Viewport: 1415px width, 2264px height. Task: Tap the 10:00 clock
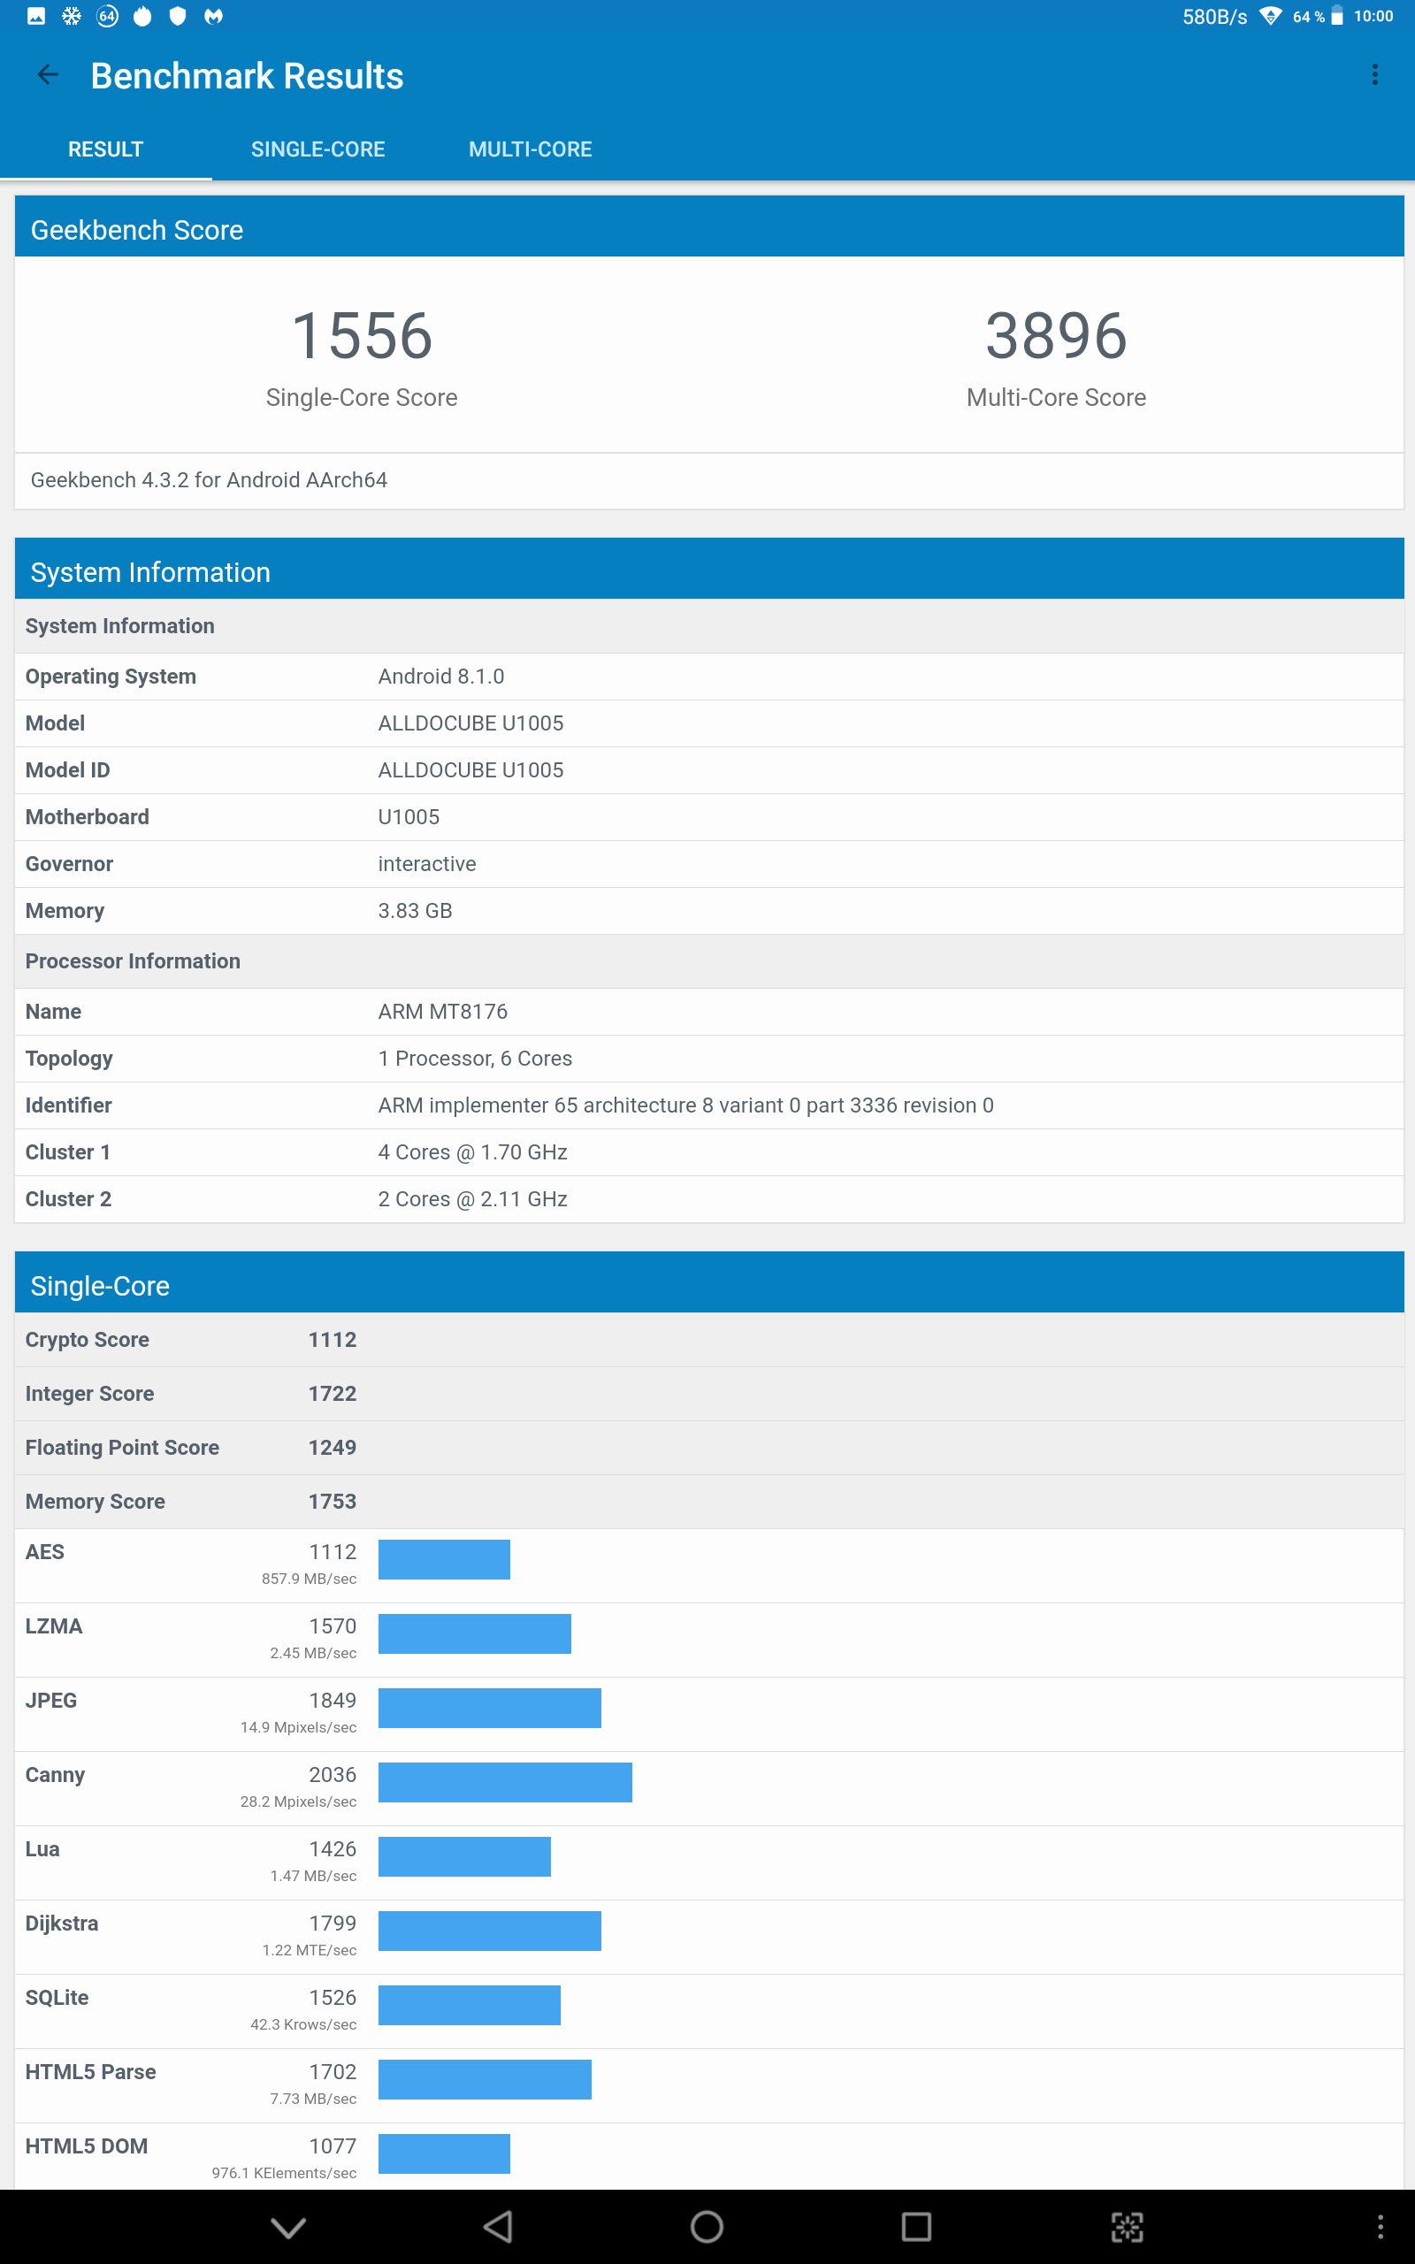pyautogui.click(x=1373, y=16)
